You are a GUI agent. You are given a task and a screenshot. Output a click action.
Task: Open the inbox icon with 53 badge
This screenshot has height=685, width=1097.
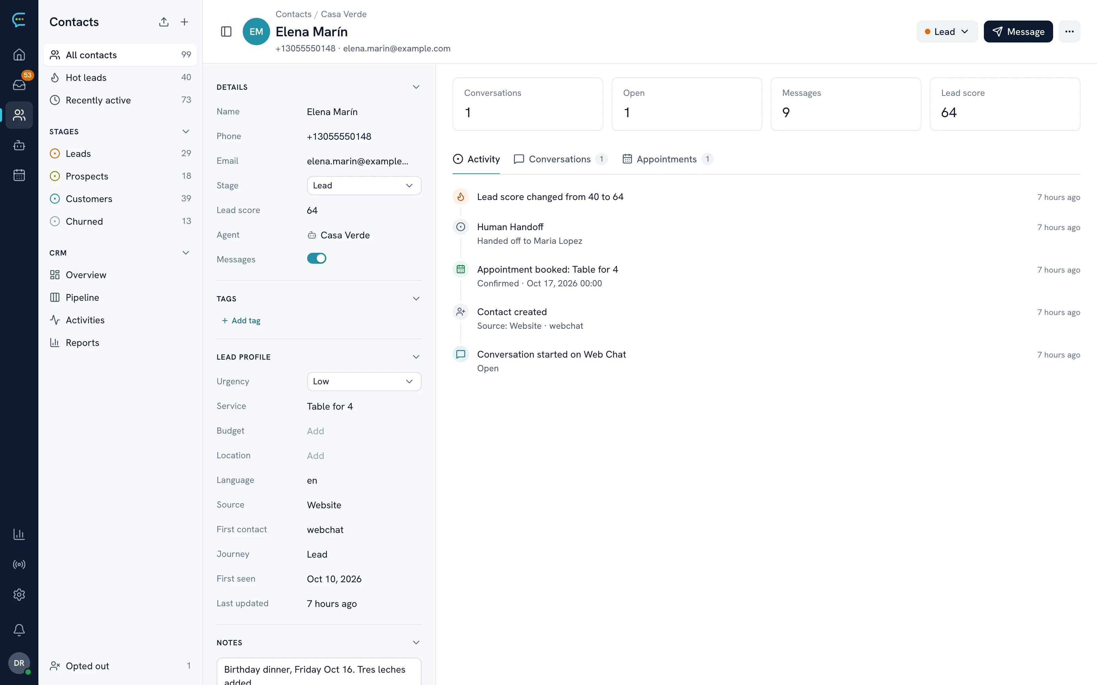(x=19, y=84)
